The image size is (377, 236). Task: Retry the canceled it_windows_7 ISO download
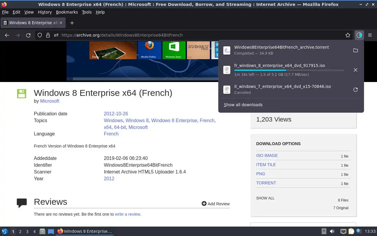point(355,90)
